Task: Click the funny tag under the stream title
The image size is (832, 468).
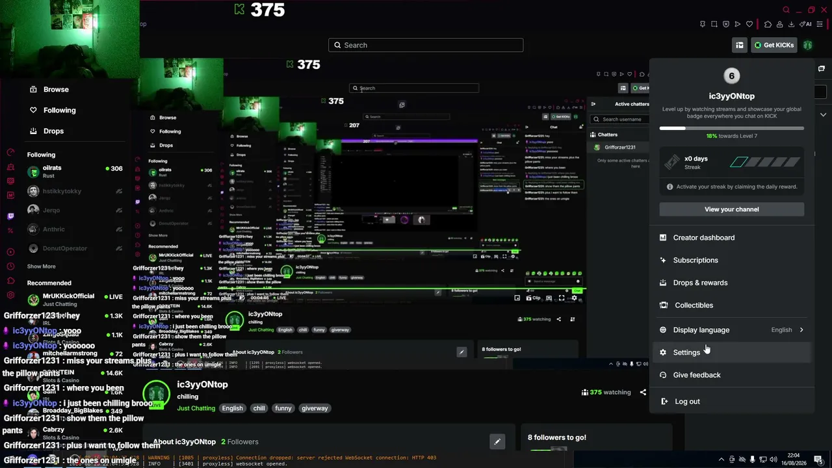Action: pyautogui.click(x=283, y=408)
